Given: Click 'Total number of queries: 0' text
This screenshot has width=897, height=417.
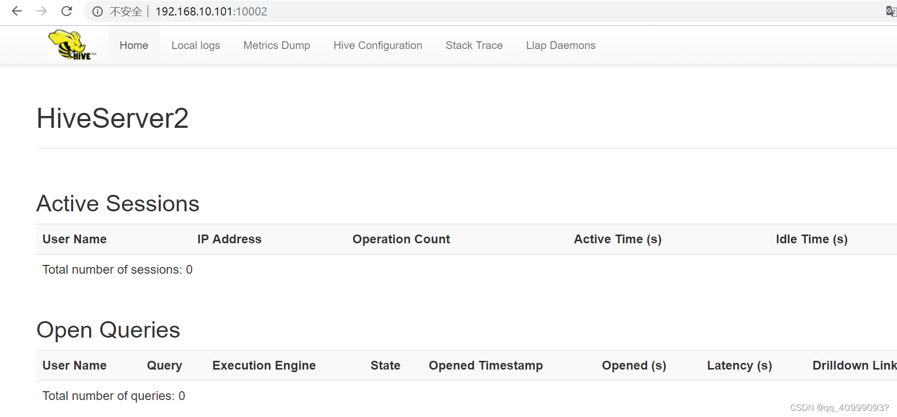Looking at the screenshot, I should [x=114, y=396].
